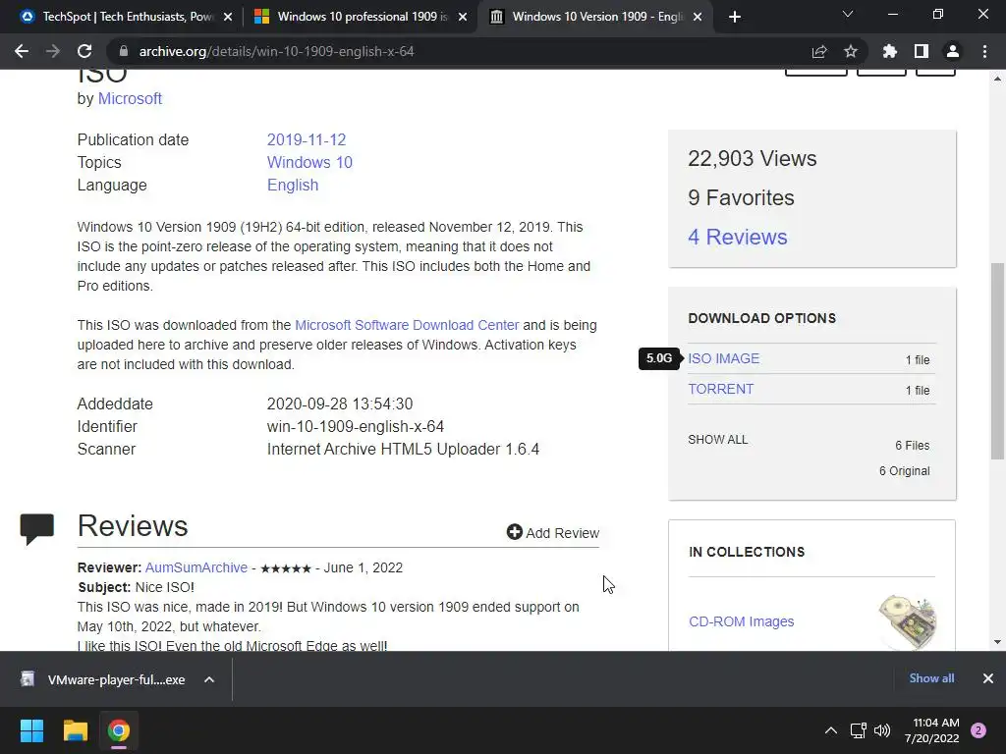The image size is (1006, 754).
Task: Jump to the 4 Reviews link
Action: click(x=737, y=237)
